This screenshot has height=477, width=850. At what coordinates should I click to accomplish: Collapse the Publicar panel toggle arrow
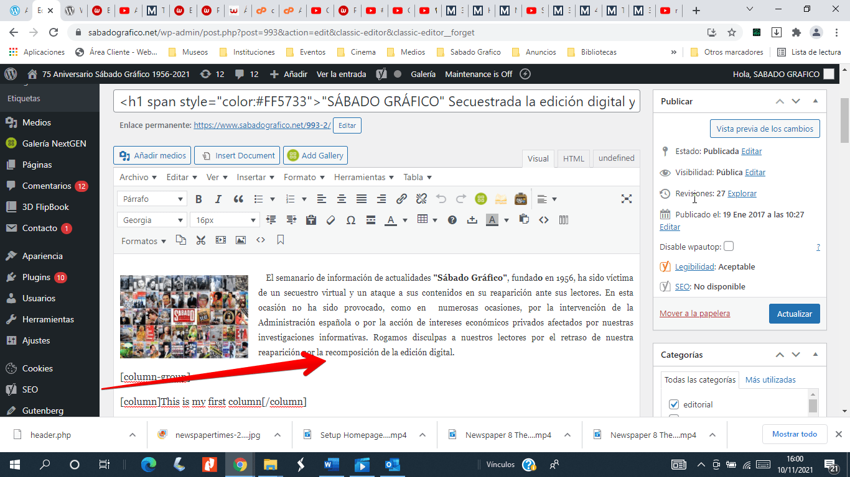click(815, 101)
